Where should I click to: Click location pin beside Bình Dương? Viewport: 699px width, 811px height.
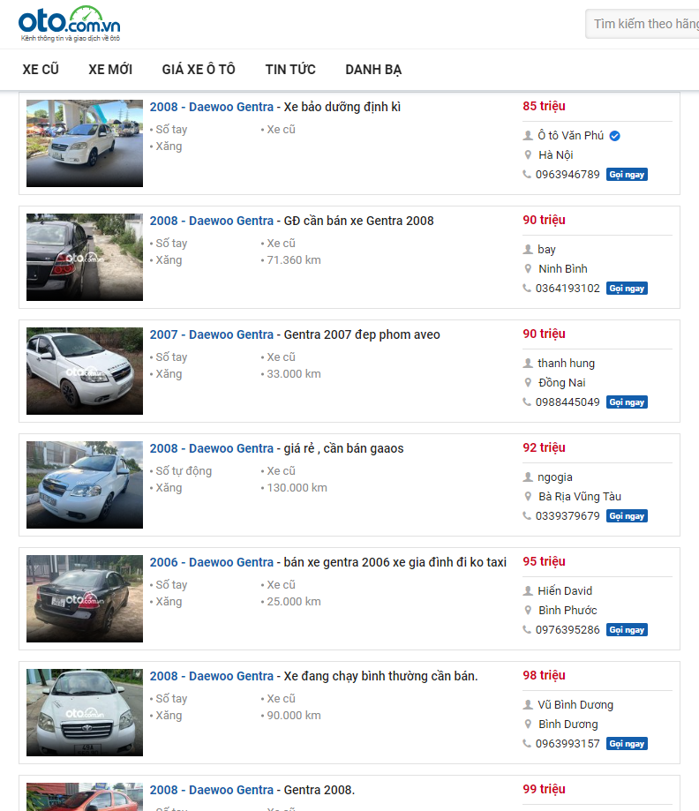point(528,724)
